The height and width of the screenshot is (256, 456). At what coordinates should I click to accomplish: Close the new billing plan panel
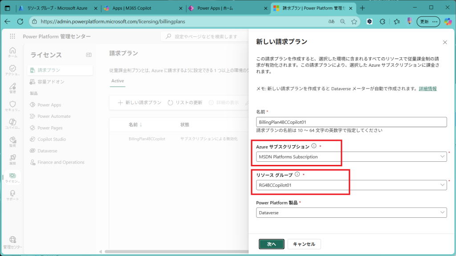[444, 42]
